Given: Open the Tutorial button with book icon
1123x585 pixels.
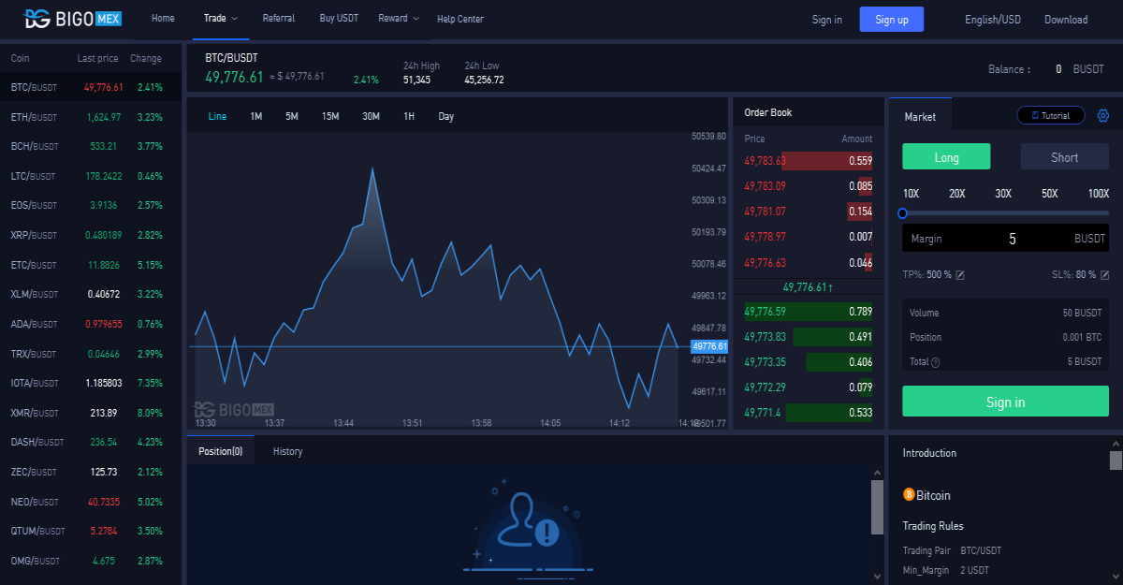Looking at the screenshot, I should [1050, 115].
